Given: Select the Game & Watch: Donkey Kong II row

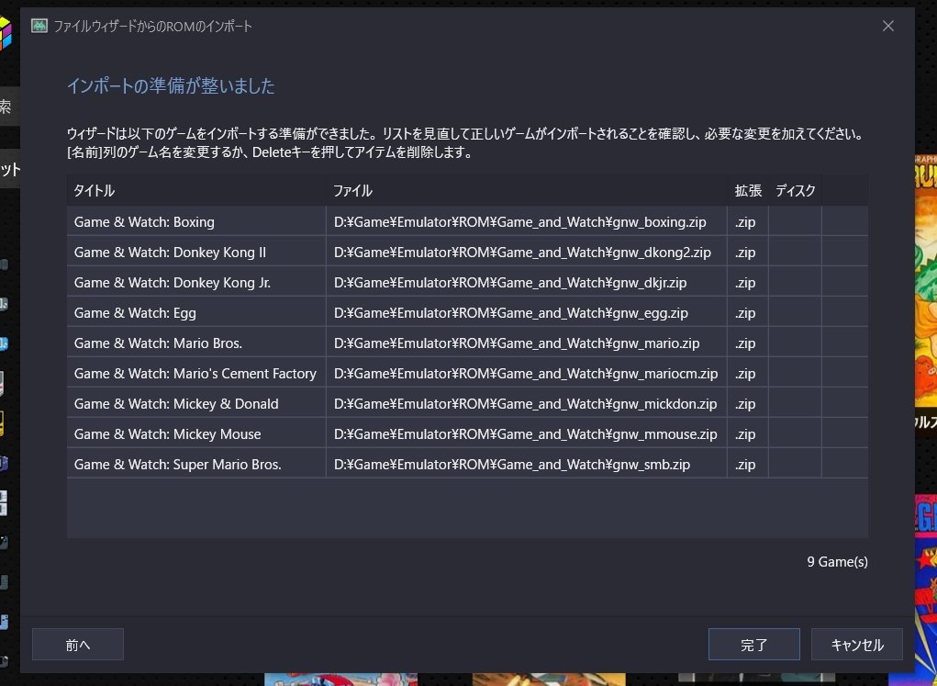Looking at the screenshot, I should [170, 253].
